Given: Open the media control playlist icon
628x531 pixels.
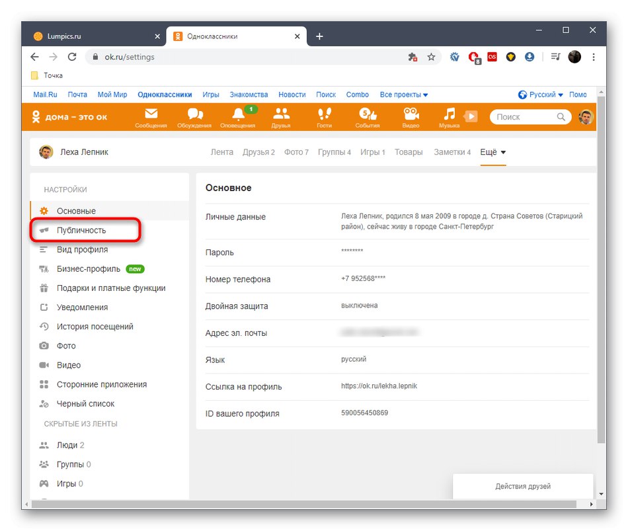Looking at the screenshot, I should [x=555, y=57].
